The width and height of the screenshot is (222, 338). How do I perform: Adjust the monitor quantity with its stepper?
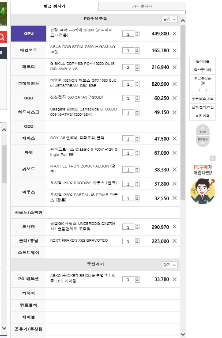[x=137, y=227]
